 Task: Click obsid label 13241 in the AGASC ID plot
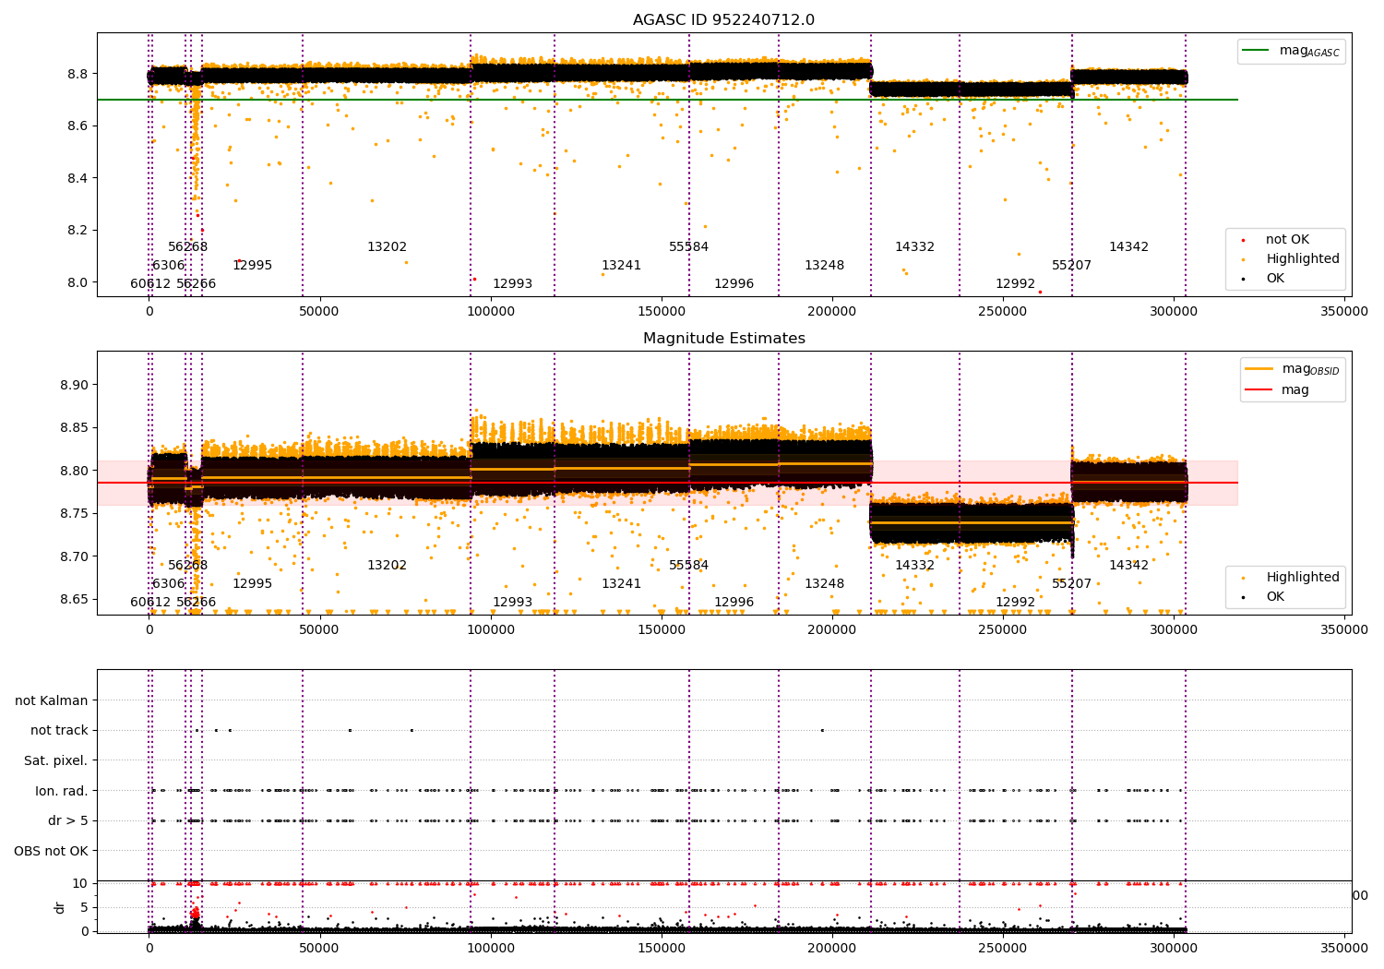point(622,266)
